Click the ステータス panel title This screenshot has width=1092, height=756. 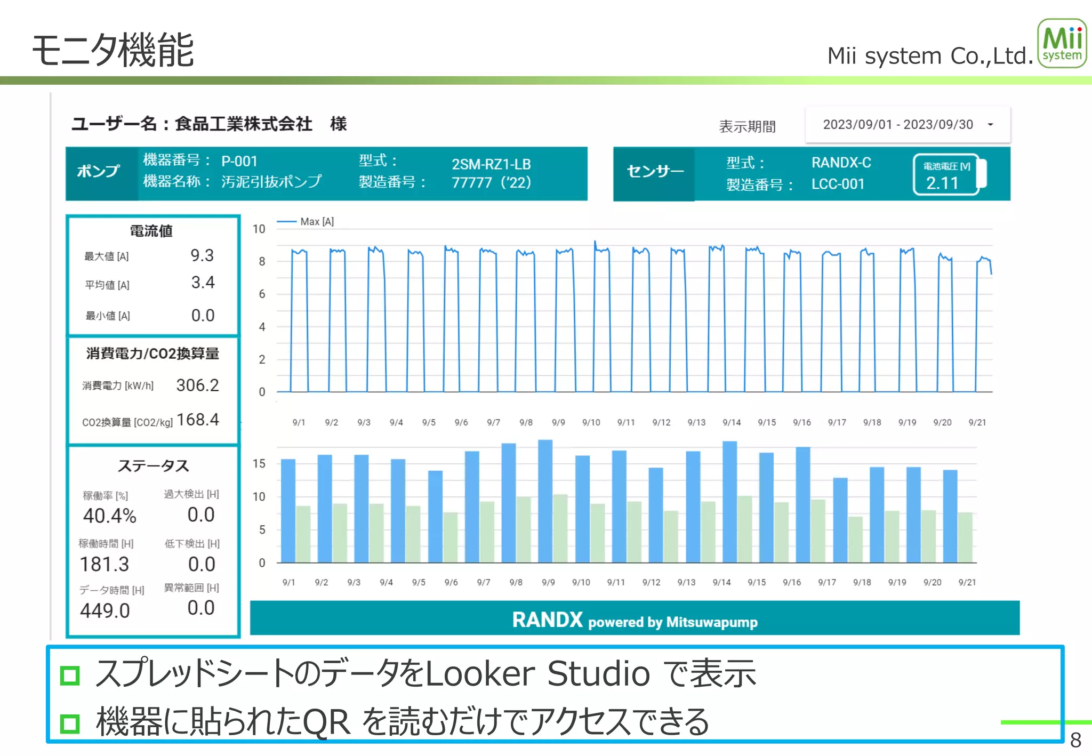pyautogui.click(x=153, y=465)
